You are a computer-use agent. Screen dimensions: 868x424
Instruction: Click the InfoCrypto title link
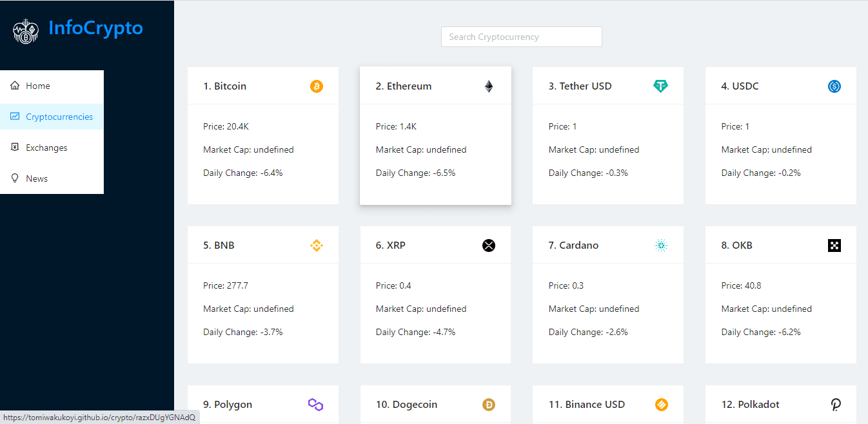click(x=96, y=28)
